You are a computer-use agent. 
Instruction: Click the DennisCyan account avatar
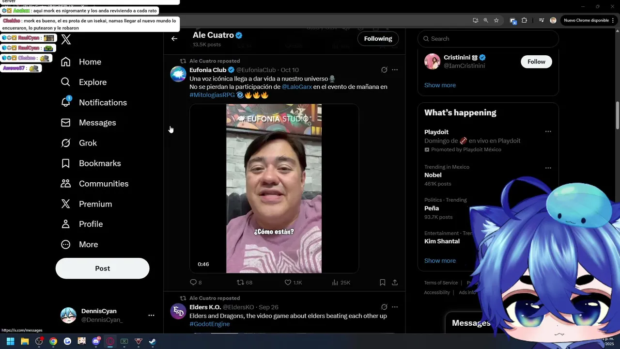coord(68,315)
